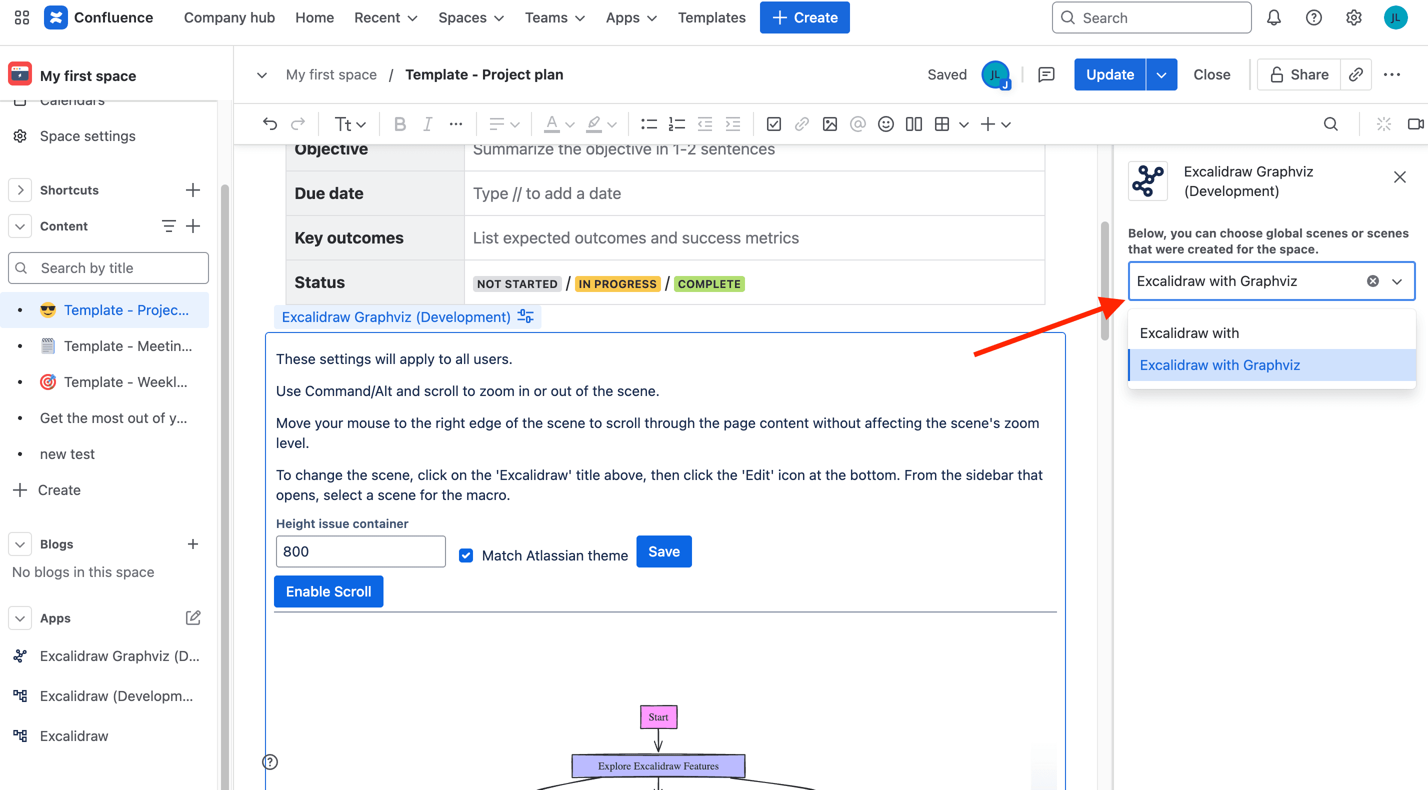1428x790 pixels.
Task: Open the help question mark icon
Action: pyautogui.click(x=1313, y=17)
